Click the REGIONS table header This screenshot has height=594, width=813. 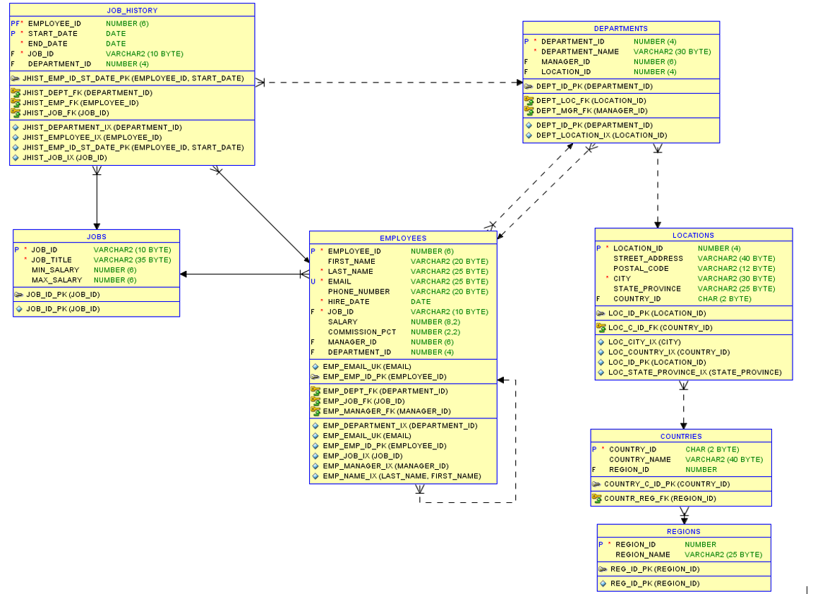(x=683, y=531)
